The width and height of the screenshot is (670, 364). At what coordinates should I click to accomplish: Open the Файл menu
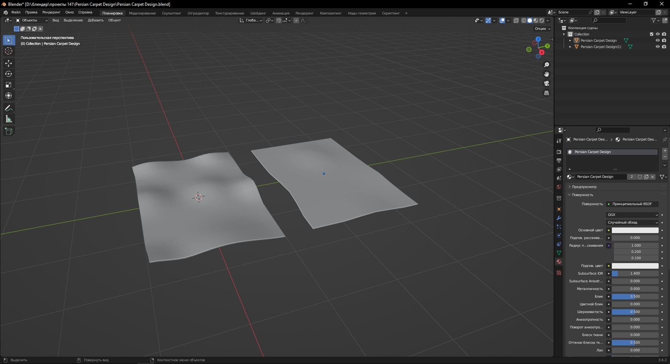[16, 12]
